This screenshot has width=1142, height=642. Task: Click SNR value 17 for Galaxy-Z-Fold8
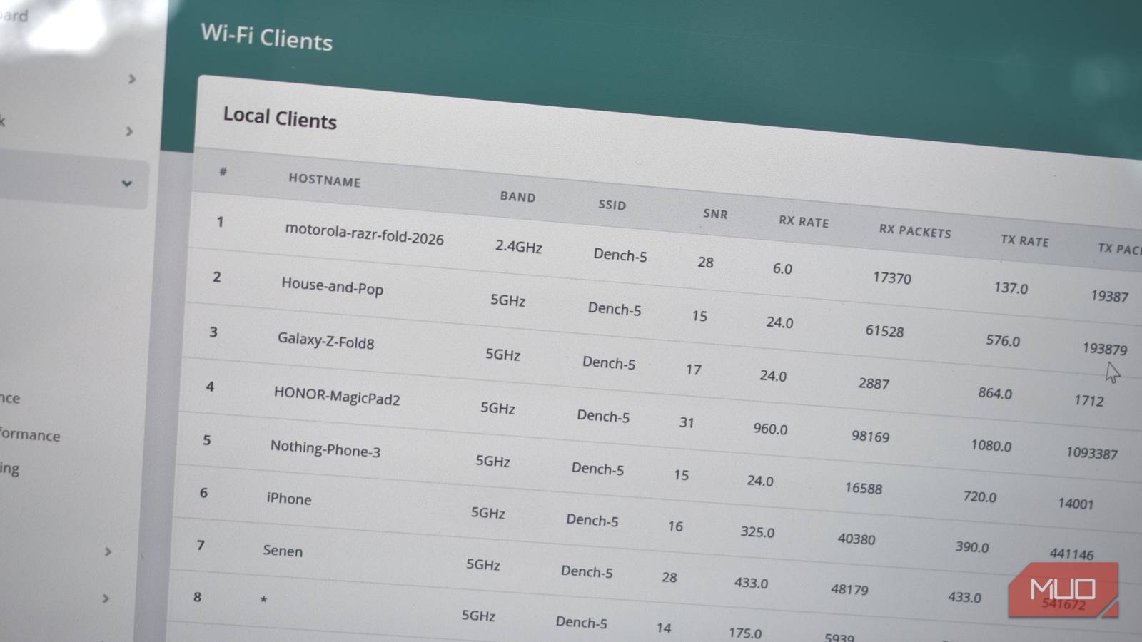point(694,370)
